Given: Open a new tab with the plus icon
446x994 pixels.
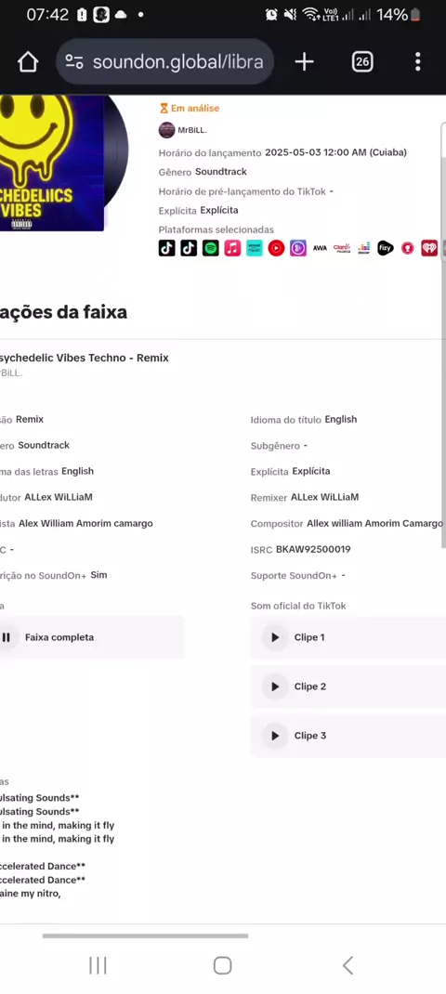Looking at the screenshot, I should pyautogui.click(x=305, y=61).
